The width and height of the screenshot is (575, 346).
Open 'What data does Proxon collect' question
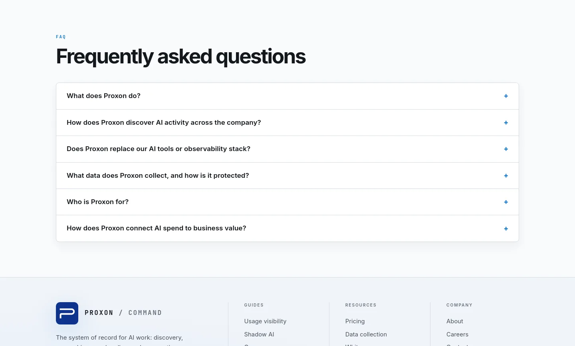(x=287, y=176)
